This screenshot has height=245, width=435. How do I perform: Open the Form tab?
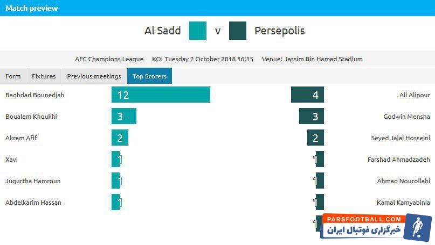click(x=13, y=76)
